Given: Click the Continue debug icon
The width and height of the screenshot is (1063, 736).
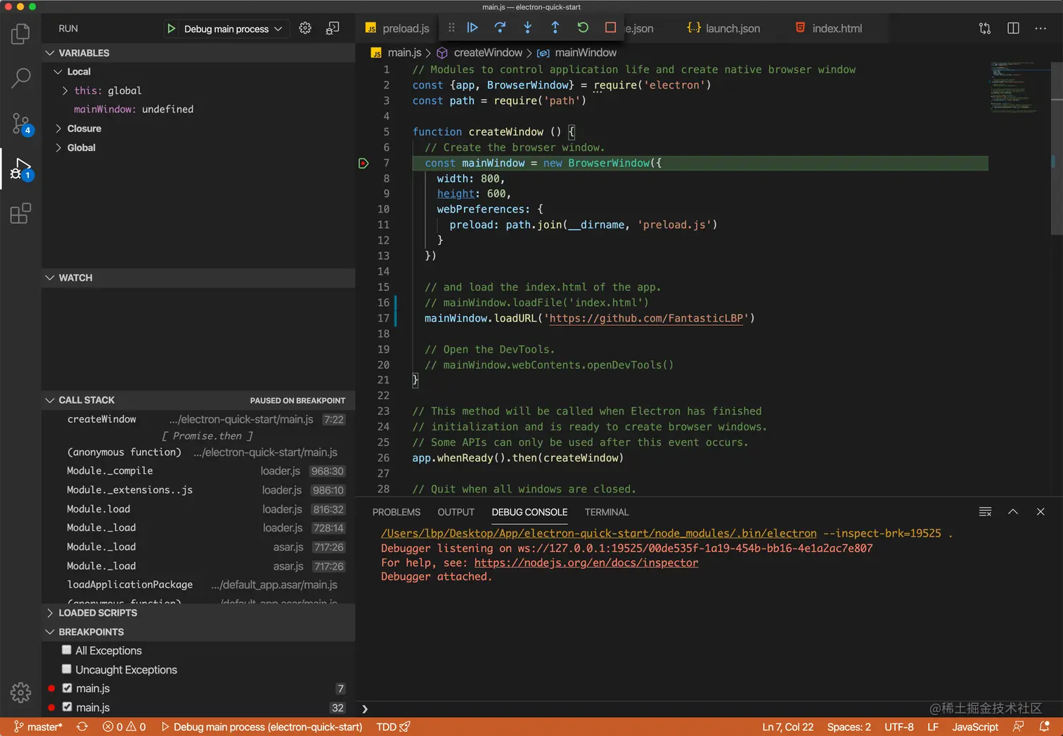Looking at the screenshot, I should [x=472, y=27].
